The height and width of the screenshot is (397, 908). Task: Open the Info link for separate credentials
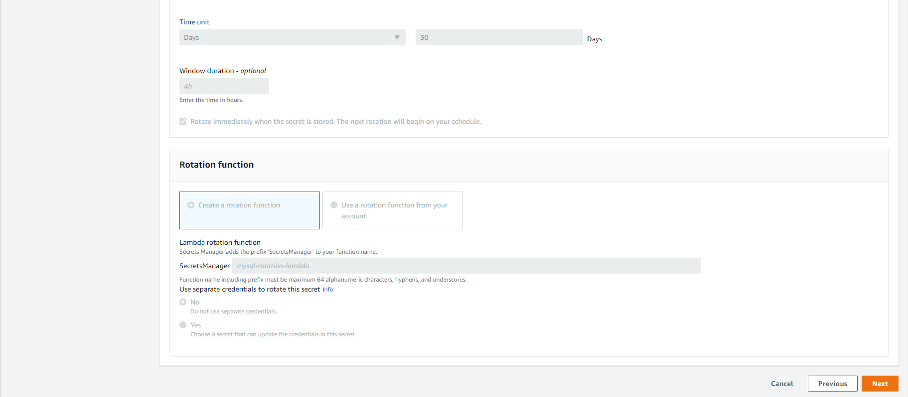(328, 290)
